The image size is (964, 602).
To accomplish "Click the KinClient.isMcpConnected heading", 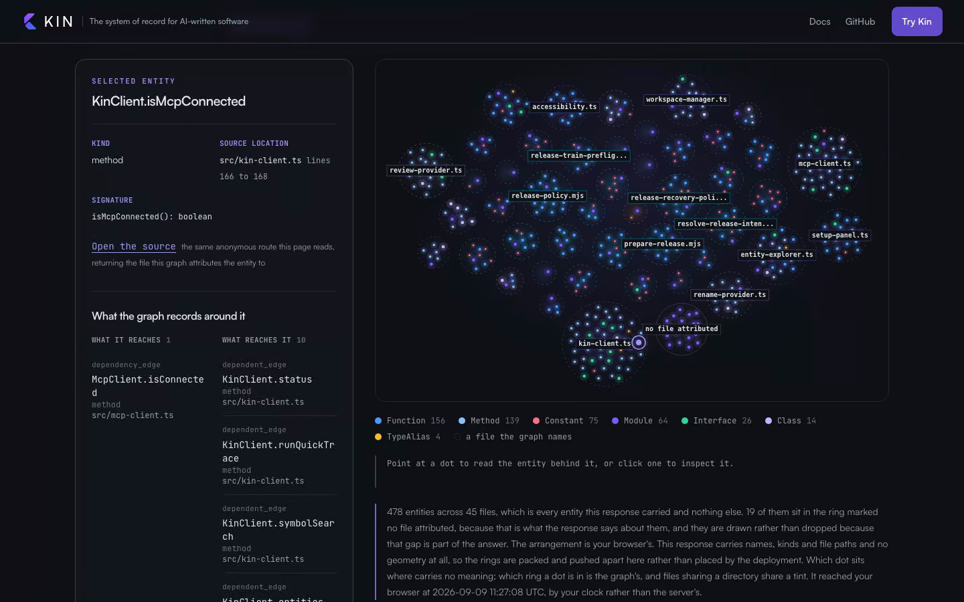I will tap(169, 101).
